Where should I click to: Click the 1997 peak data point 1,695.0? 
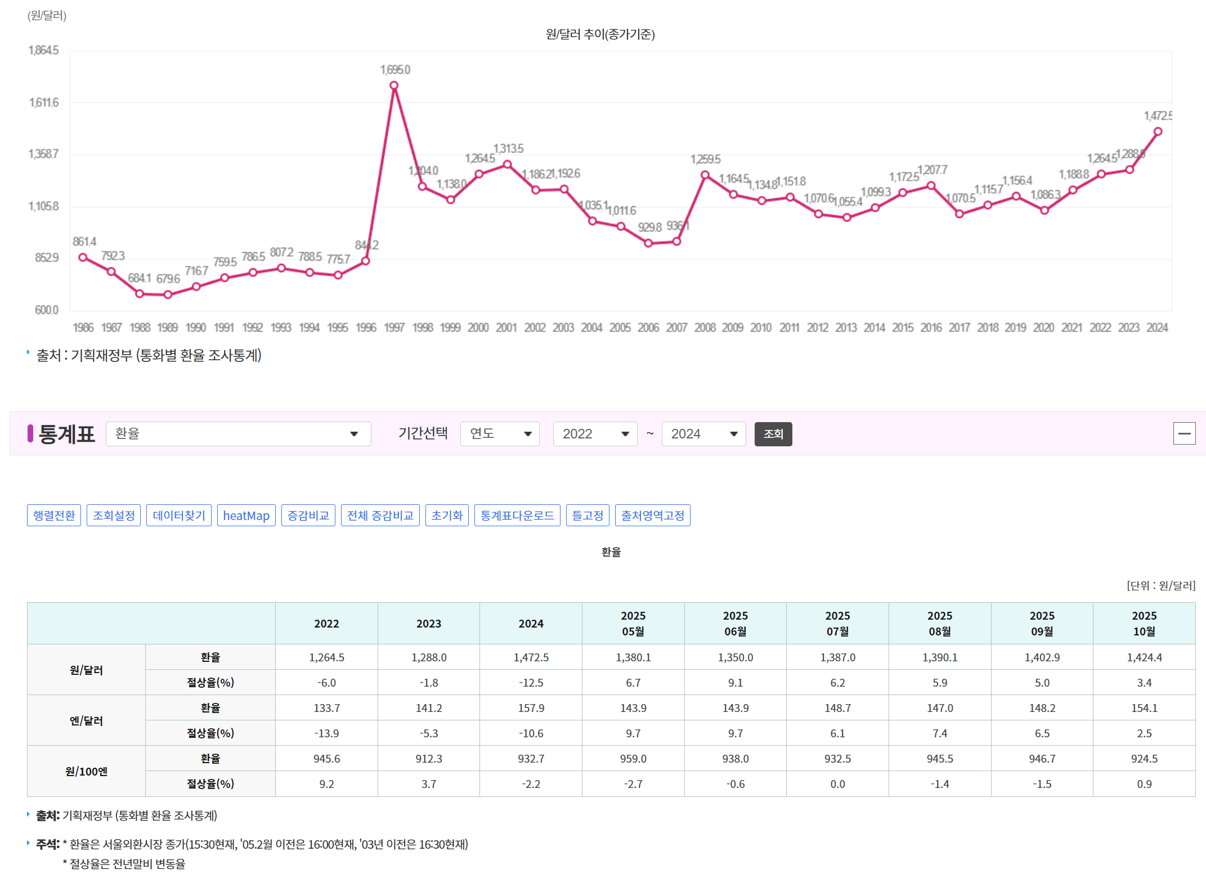tap(394, 86)
